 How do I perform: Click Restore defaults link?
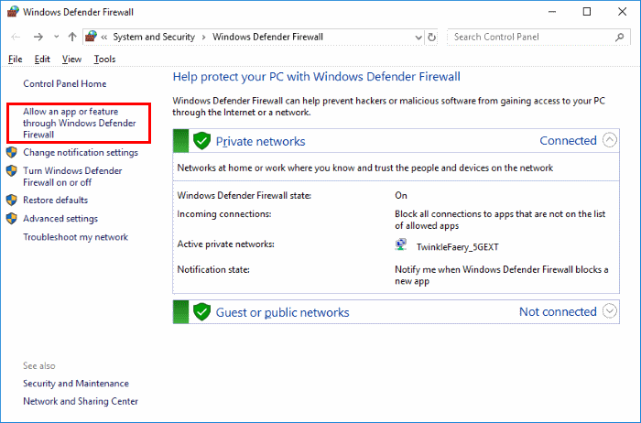pyautogui.click(x=55, y=200)
